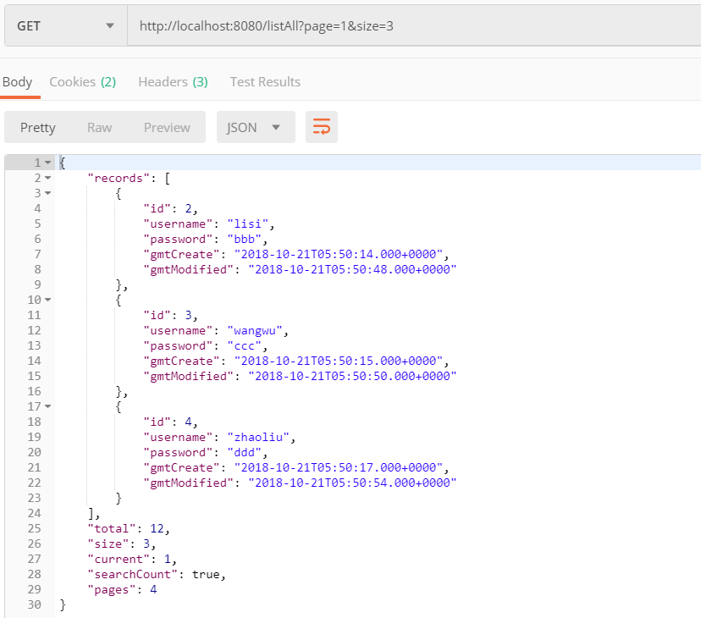Open the JSON format dropdown

(256, 127)
